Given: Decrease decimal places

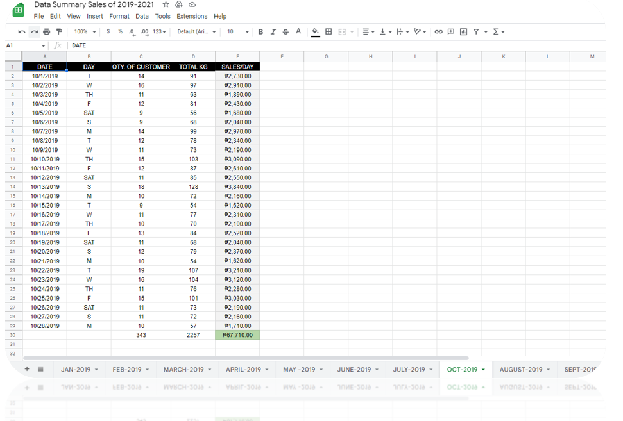Looking at the screenshot, I should (x=132, y=32).
